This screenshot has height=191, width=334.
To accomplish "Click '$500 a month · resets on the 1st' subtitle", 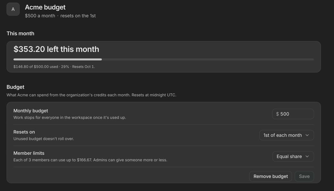I will [60, 16].
